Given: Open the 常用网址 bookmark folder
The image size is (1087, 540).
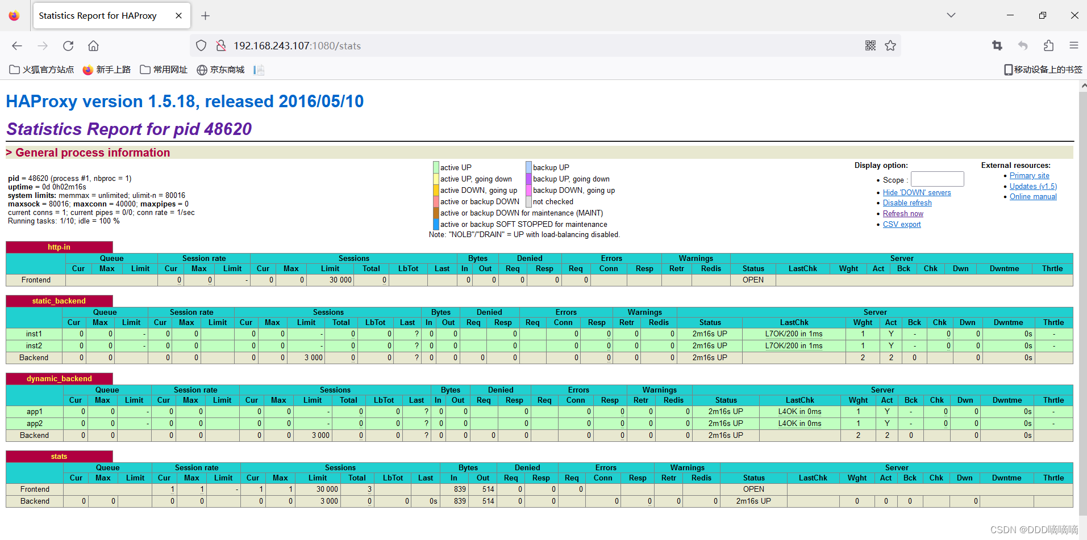Looking at the screenshot, I should click(x=164, y=70).
